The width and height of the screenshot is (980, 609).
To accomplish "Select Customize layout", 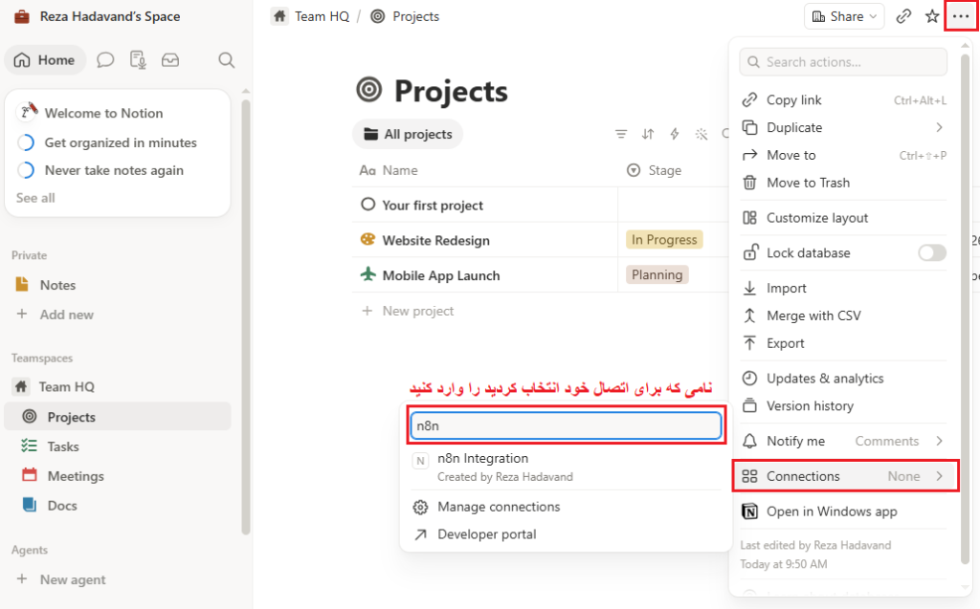I will click(x=844, y=218).
